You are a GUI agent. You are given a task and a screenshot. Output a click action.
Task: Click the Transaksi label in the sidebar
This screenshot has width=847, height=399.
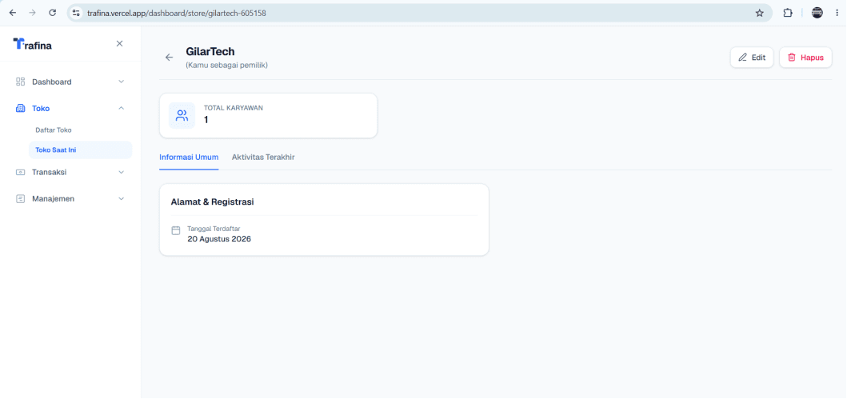coord(49,172)
